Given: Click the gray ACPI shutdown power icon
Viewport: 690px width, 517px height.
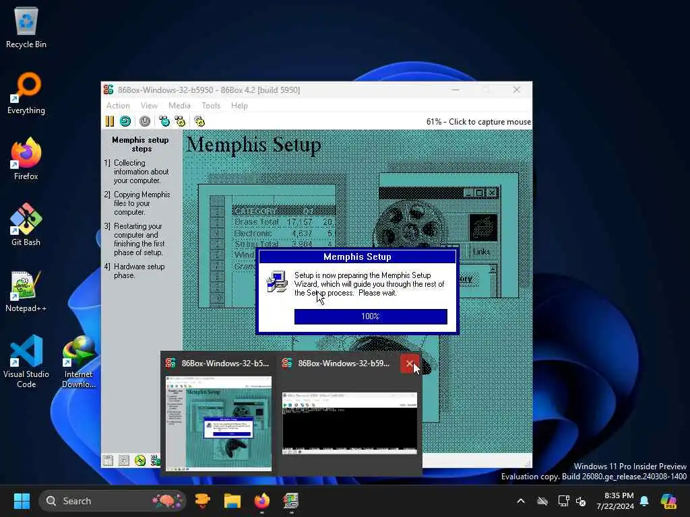Looking at the screenshot, I should pos(145,121).
